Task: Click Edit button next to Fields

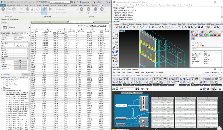Action: [20, 61]
